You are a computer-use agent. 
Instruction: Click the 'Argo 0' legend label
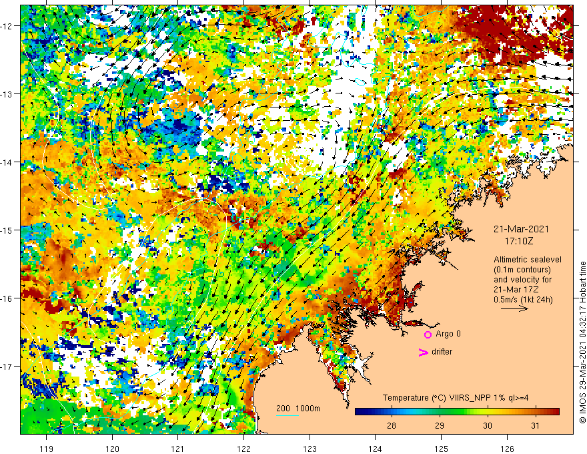point(448,334)
